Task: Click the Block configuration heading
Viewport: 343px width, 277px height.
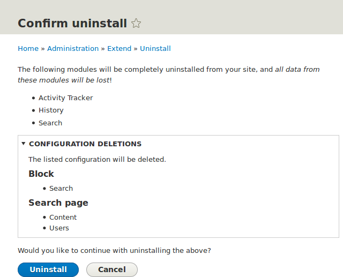Action: [x=41, y=174]
